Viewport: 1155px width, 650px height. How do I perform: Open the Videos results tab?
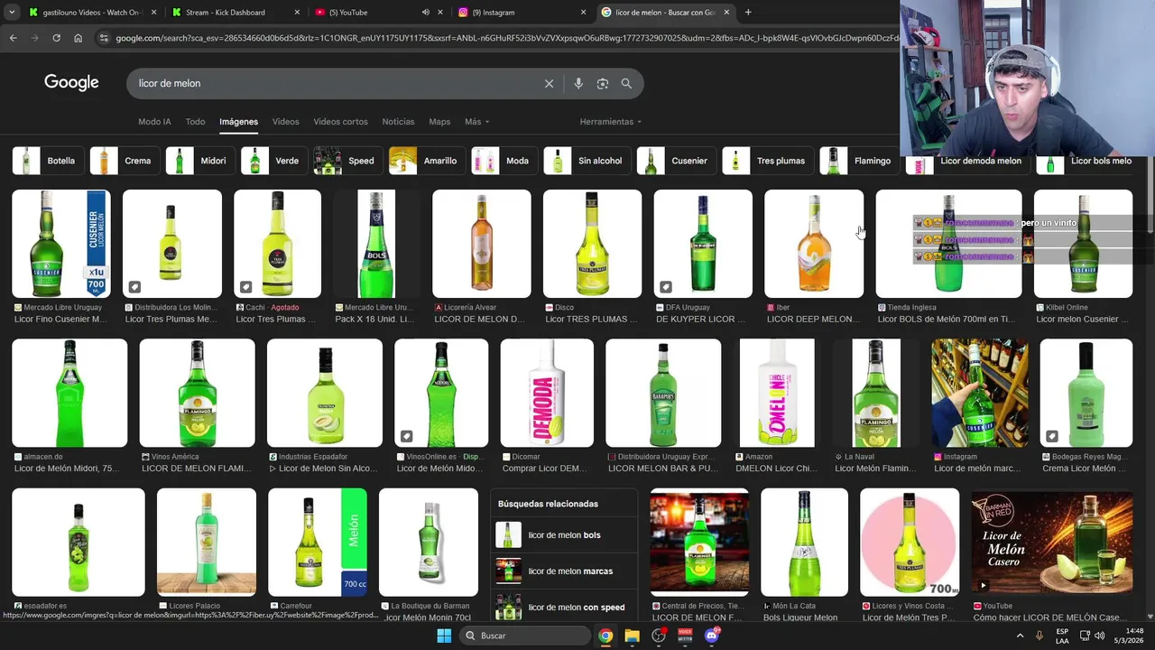285,122
